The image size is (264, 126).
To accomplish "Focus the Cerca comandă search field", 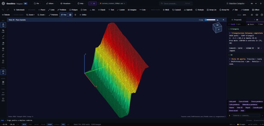I will pos(176,4).
